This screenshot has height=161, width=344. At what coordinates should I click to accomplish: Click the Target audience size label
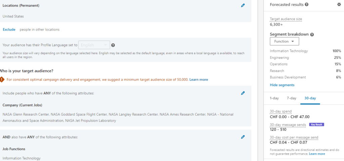(286, 19)
